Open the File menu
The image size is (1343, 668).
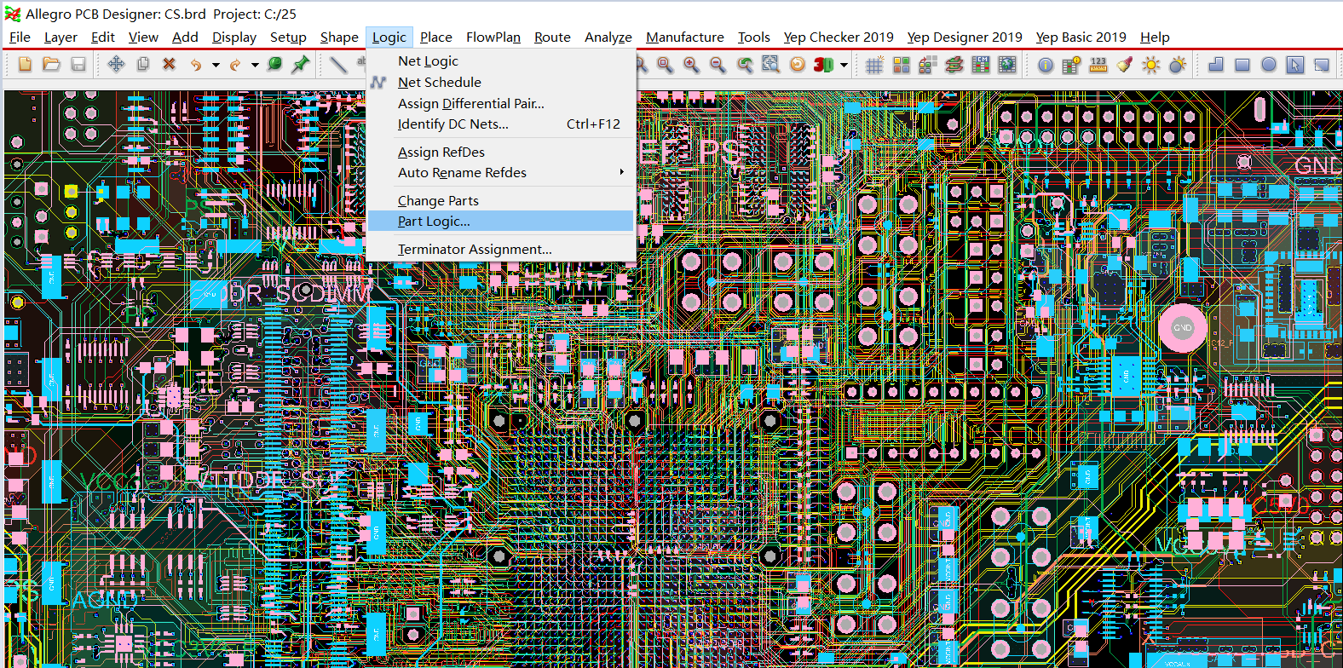pos(20,37)
